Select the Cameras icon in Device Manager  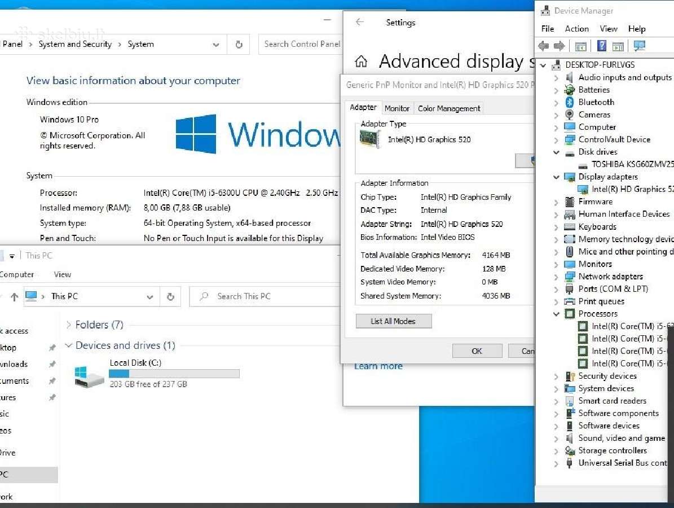[570, 115]
